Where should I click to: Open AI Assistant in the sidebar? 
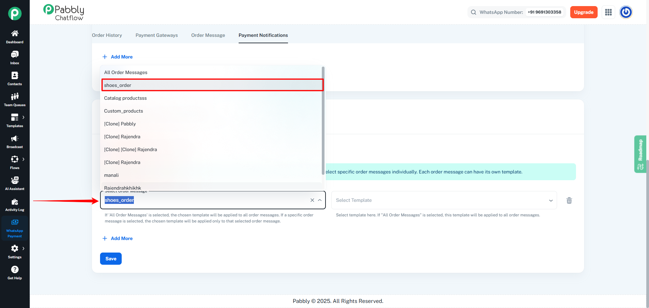15,184
